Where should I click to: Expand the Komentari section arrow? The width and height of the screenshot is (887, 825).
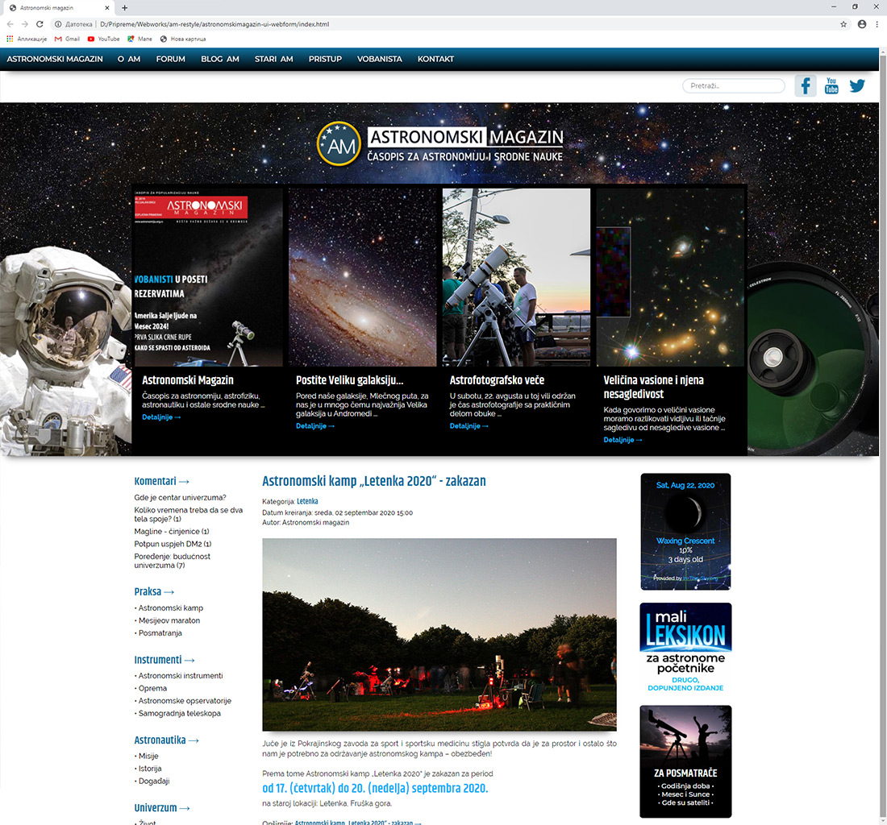pyautogui.click(x=183, y=482)
